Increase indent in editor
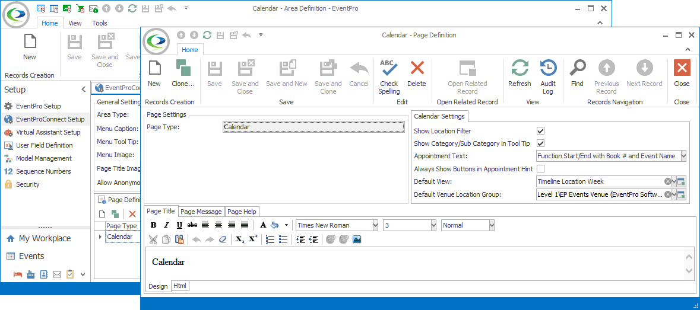This screenshot has width=700, height=310. 300,239
